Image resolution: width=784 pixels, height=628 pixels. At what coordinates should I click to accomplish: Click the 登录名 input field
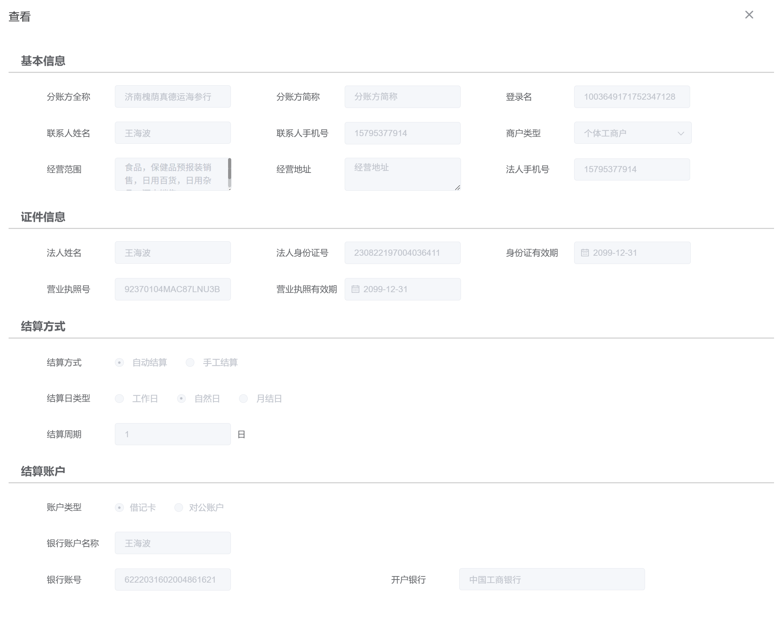632,97
